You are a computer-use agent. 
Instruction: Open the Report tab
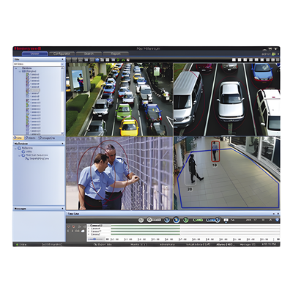116,53
